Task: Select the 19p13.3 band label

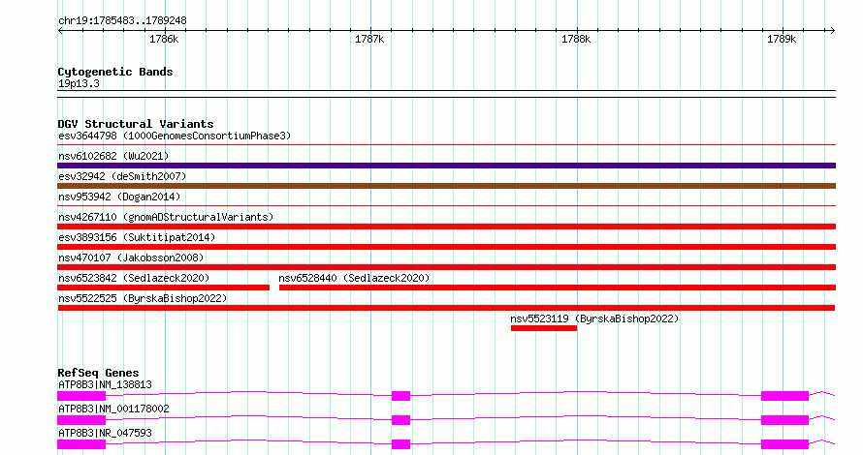Action: [x=79, y=83]
